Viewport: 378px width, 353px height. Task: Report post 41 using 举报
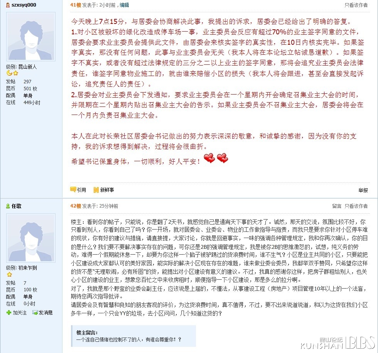tap(363, 190)
